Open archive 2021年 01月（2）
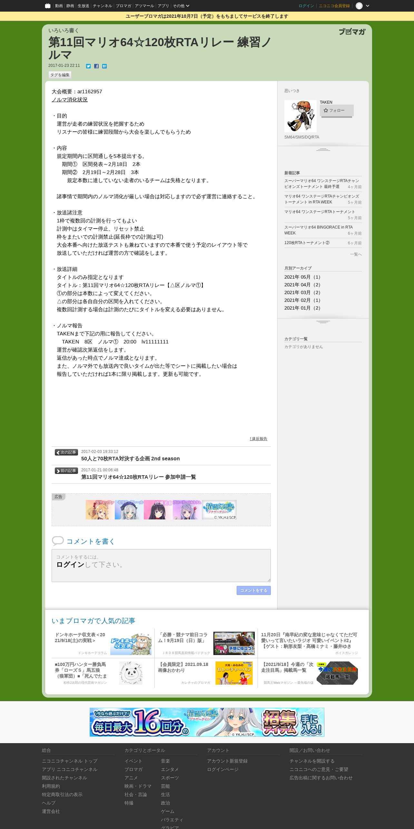The image size is (414, 829). pos(303,308)
